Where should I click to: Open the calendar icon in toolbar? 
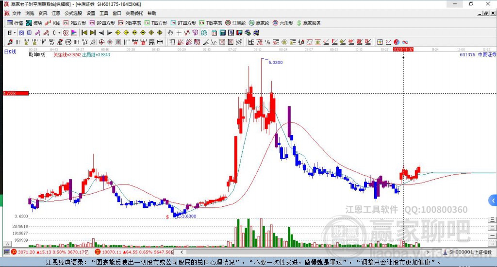pyautogui.click(x=214, y=33)
